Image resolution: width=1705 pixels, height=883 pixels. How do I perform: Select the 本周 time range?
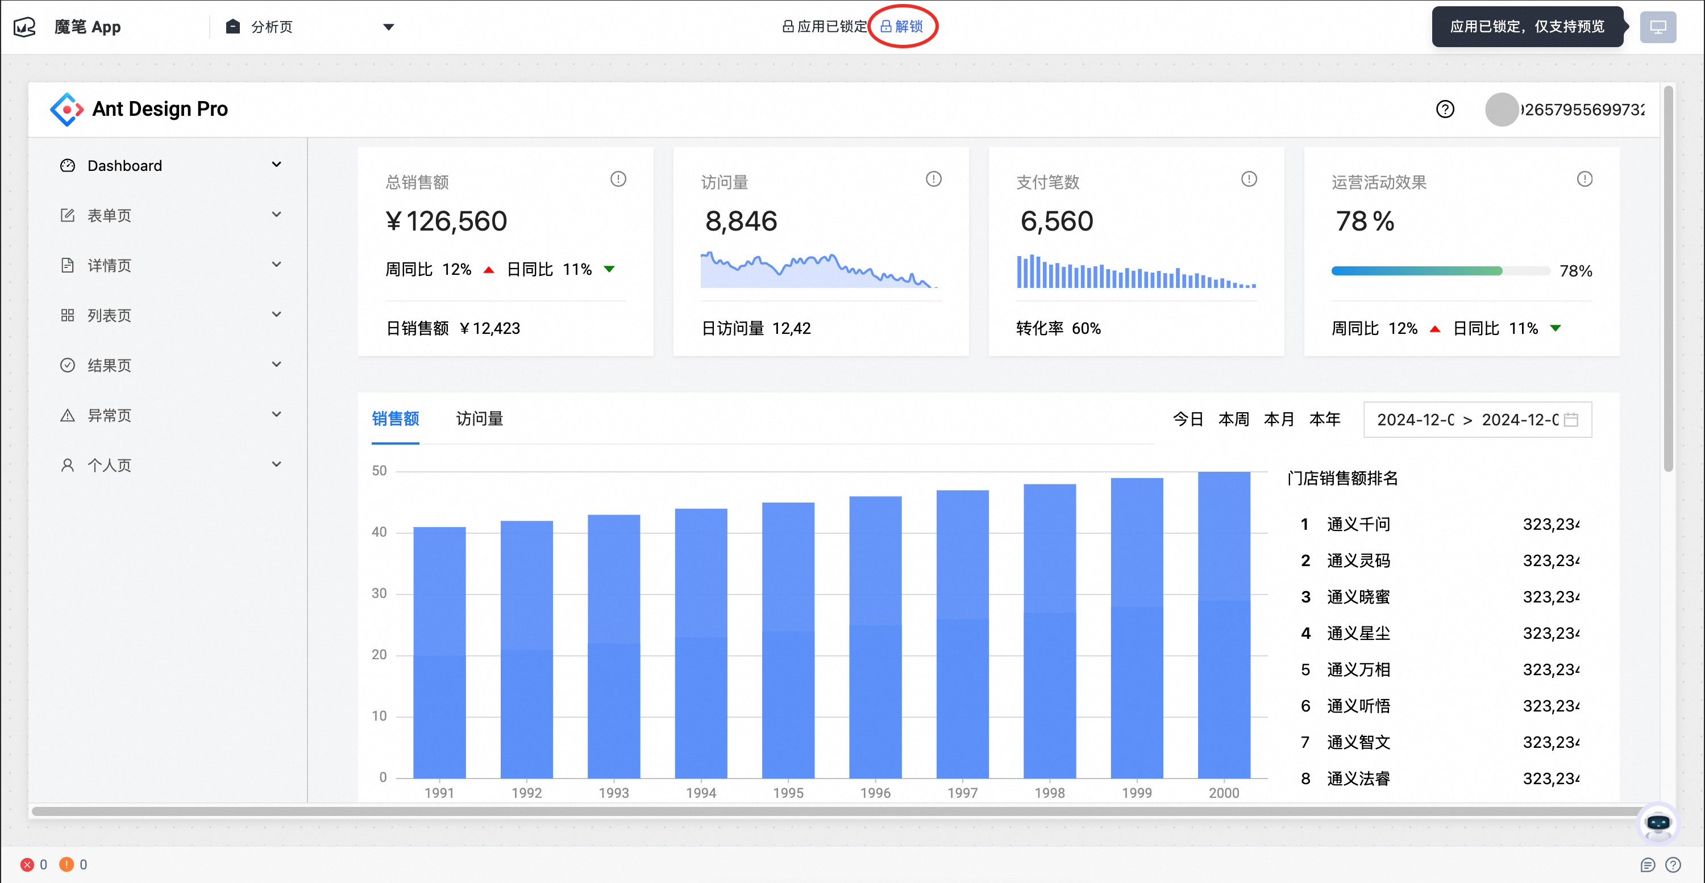pyautogui.click(x=1234, y=419)
